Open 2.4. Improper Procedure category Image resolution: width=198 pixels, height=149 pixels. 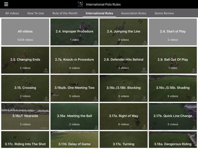point(74,32)
